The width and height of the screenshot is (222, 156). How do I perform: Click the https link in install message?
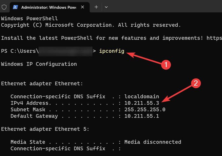click(214, 38)
